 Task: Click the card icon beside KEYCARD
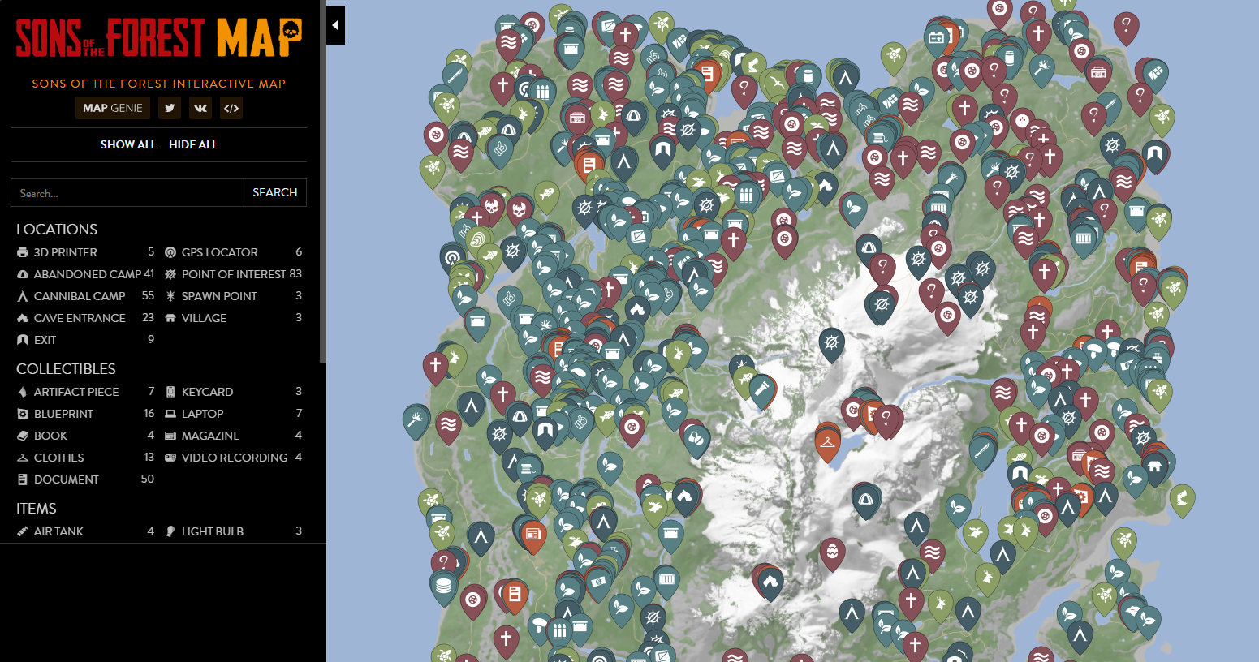pyautogui.click(x=170, y=392)
